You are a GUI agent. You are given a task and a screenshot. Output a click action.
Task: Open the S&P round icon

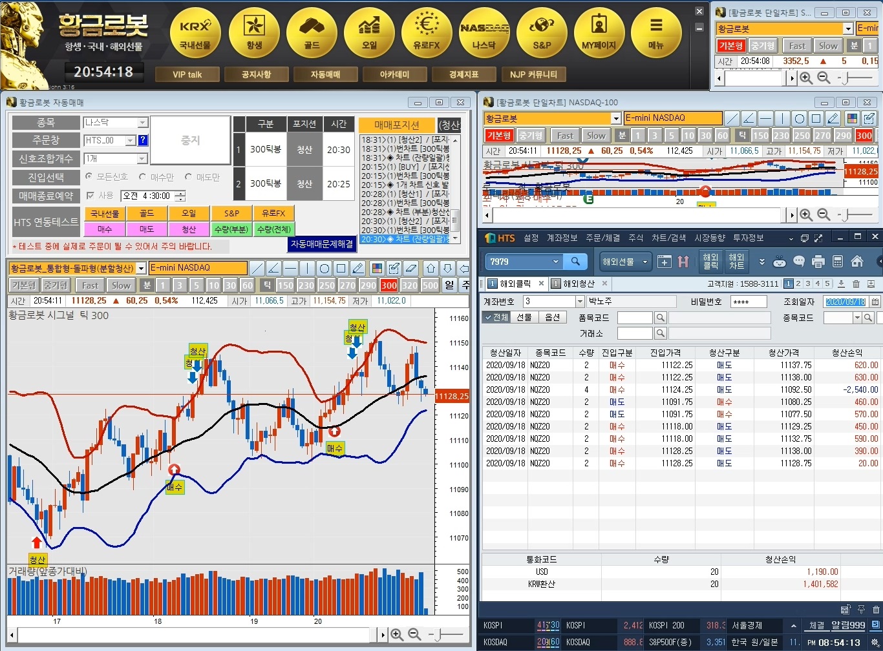(x=542, y=32)
